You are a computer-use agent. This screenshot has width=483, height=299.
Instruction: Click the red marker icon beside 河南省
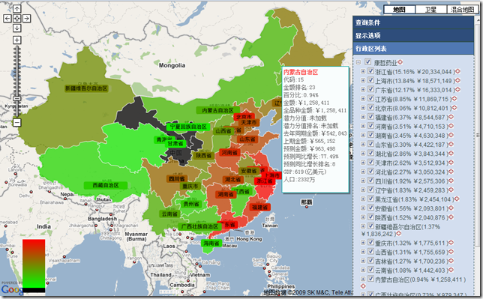451,126
